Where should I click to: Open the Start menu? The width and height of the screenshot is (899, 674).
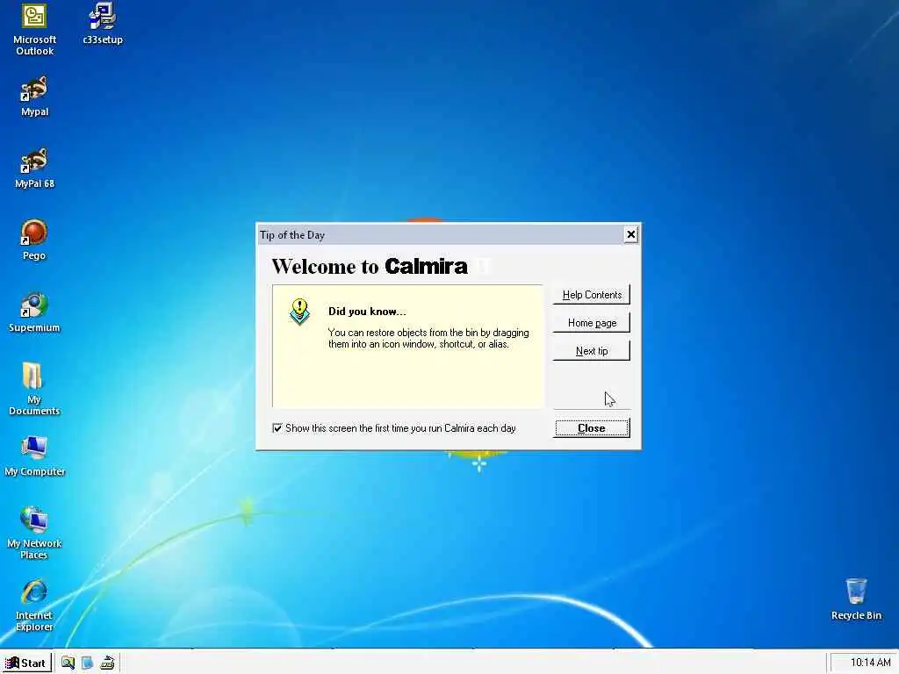point(26,663)
